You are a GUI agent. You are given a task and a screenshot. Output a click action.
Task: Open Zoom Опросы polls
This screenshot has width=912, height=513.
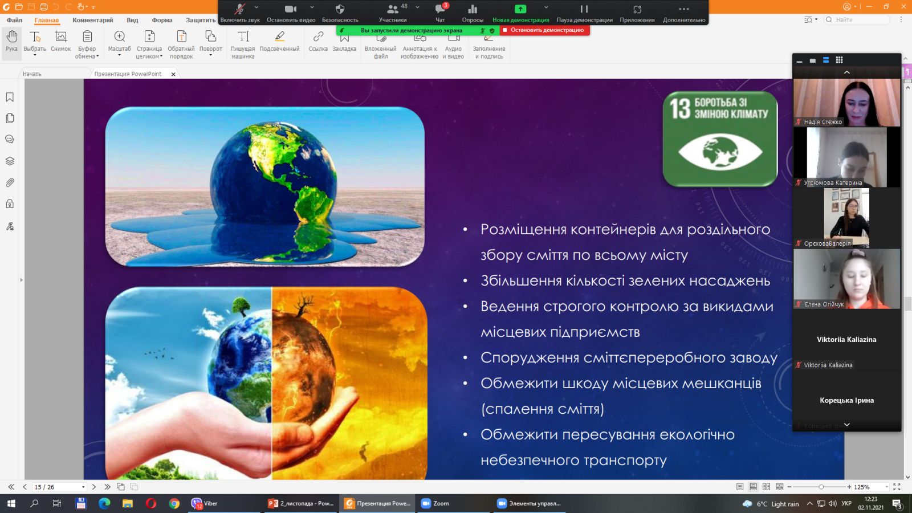point(473,13)
